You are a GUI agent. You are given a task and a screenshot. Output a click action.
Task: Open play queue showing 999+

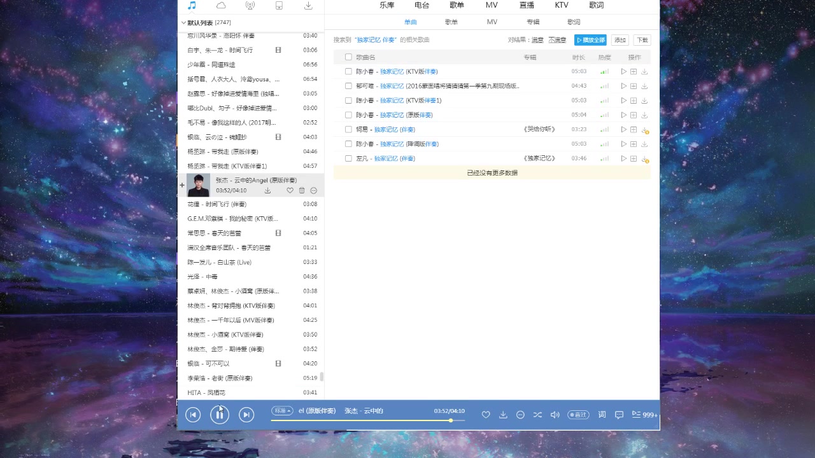click(x=644, y=415)
